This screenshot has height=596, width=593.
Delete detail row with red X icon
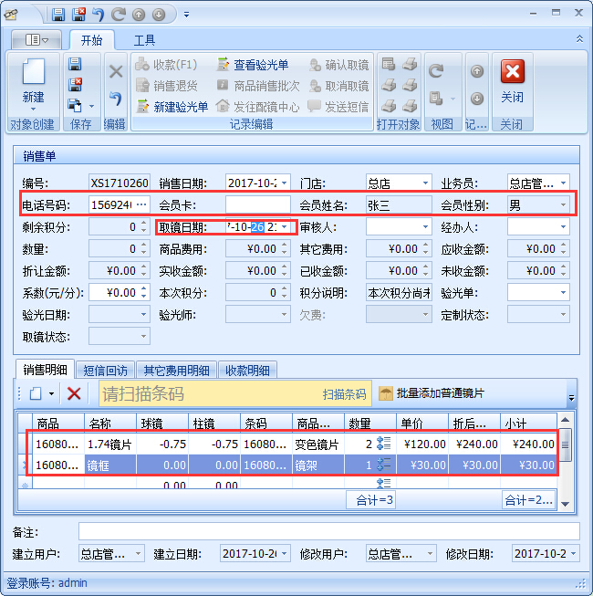click(x=75, y=393)
